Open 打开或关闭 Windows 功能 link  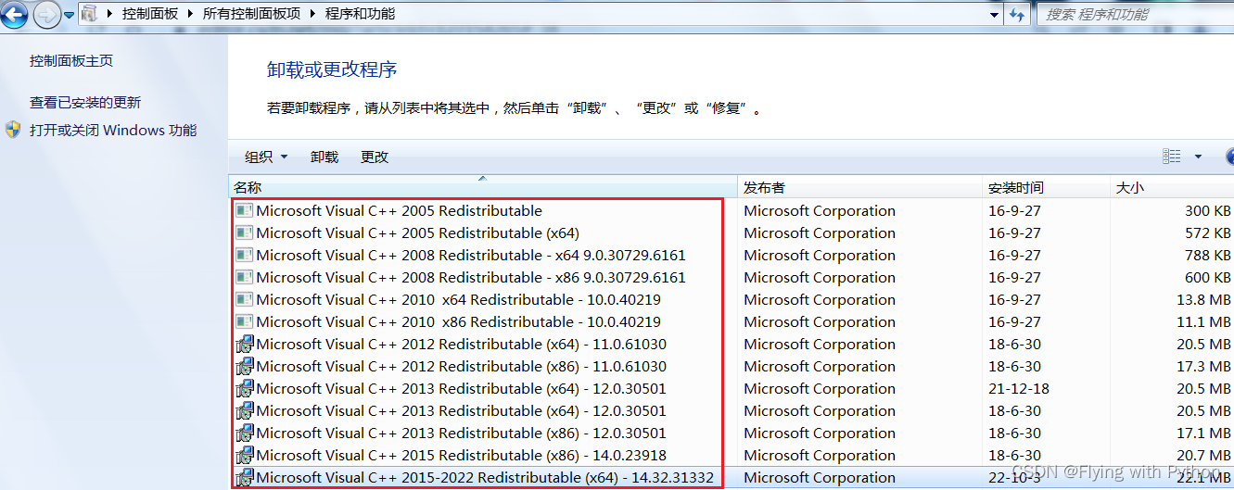tap(113, 131)
